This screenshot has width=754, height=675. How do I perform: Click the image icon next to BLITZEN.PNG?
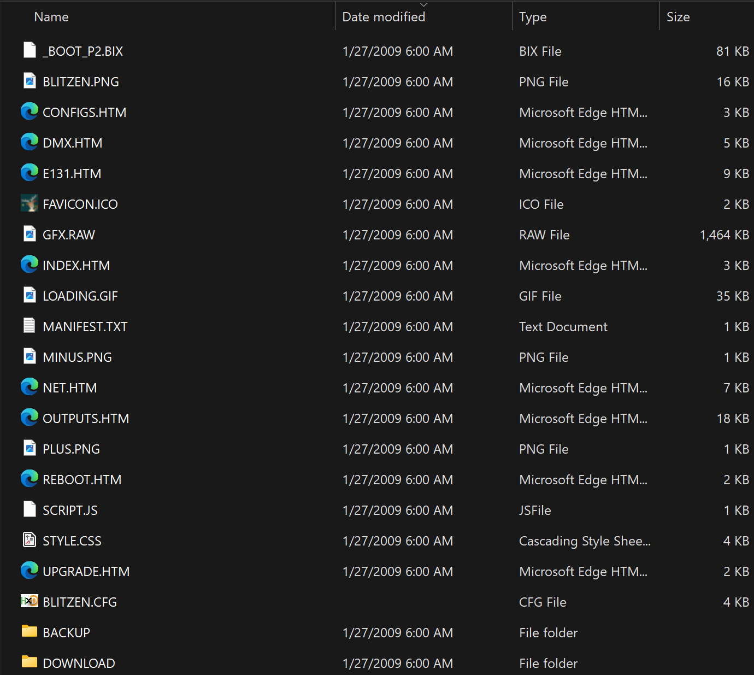tap(30, 81)
